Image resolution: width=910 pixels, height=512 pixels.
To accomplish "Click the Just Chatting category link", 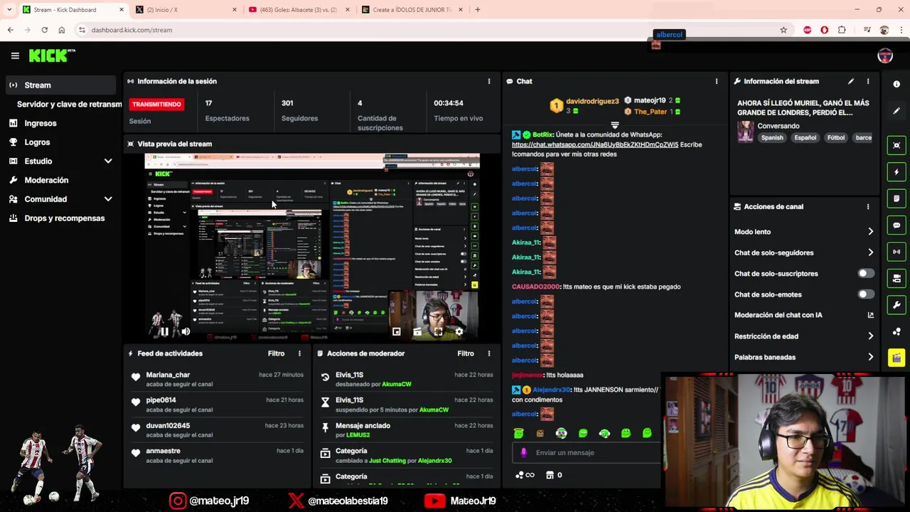I will (x=387, y=461).
